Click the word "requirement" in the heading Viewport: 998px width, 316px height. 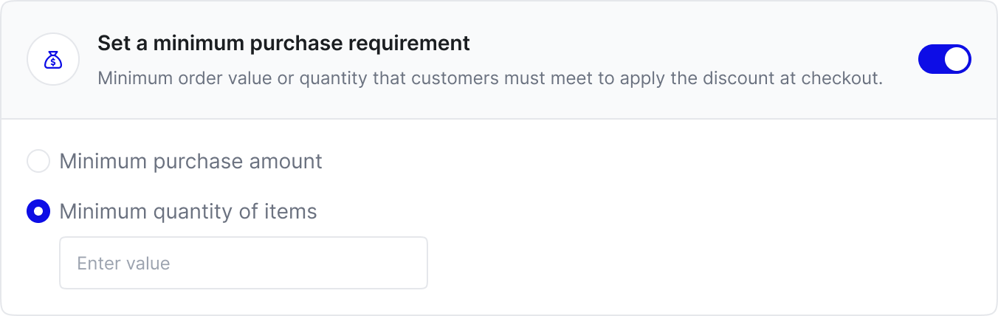(x=419, y=44)
